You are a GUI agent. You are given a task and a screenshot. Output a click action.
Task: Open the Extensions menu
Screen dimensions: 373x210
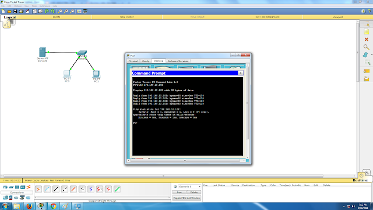click(x=45, y=6)
